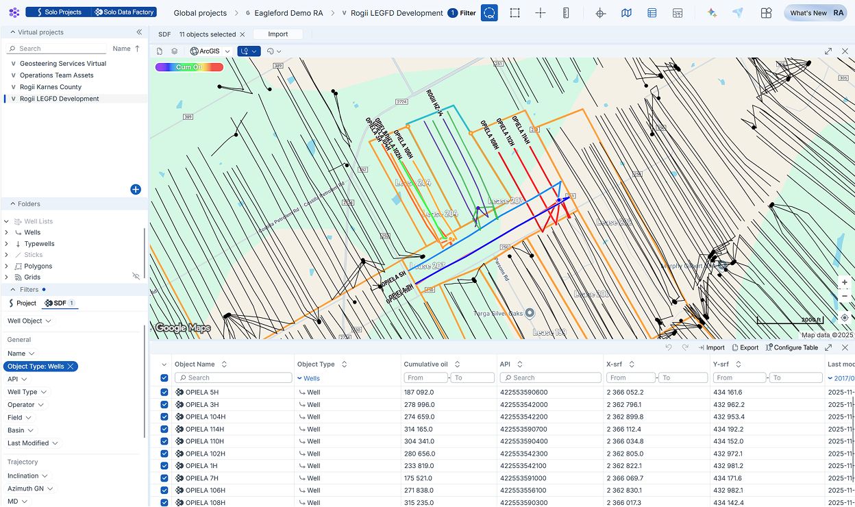The image size is (855, 507).
Task: Maximize the map panel
Action: [x=828, y=51]
